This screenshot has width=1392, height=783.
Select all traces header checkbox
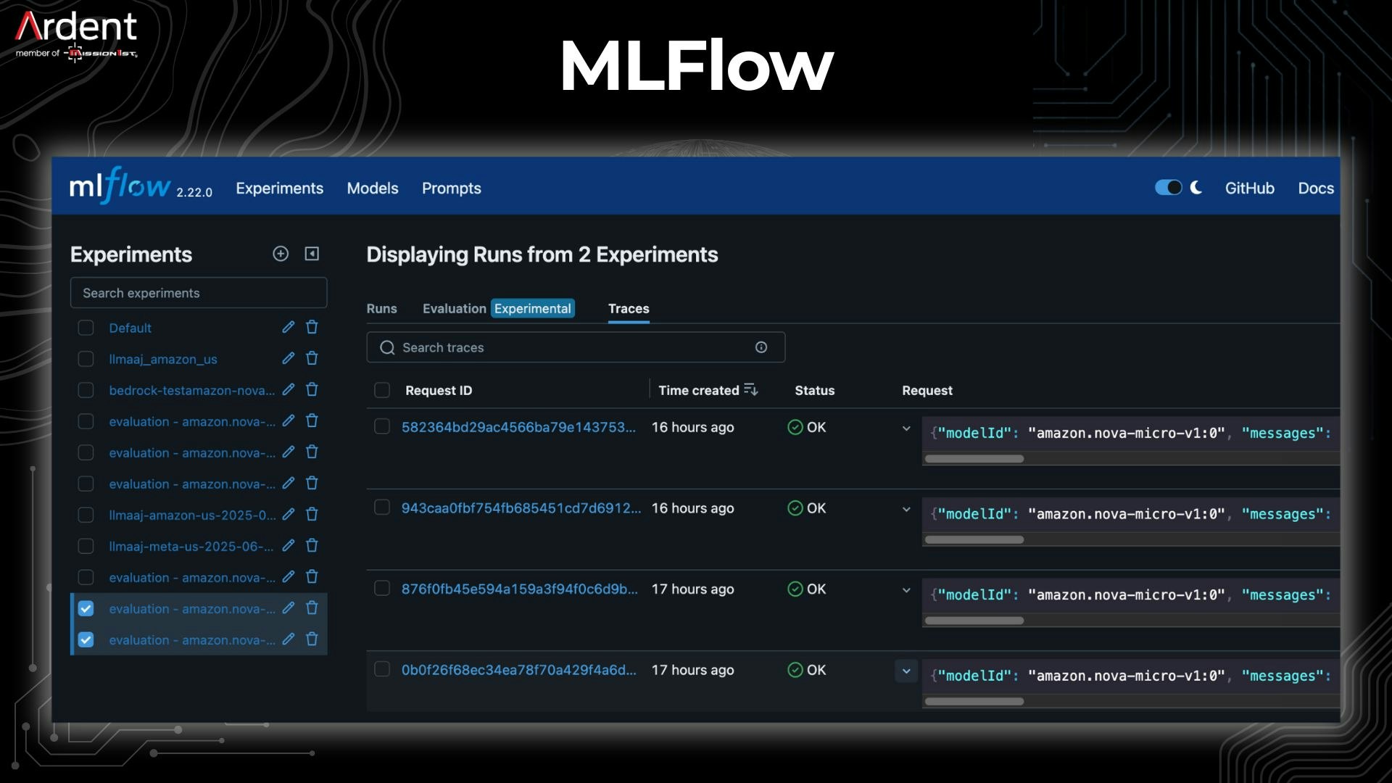[382, 390]
